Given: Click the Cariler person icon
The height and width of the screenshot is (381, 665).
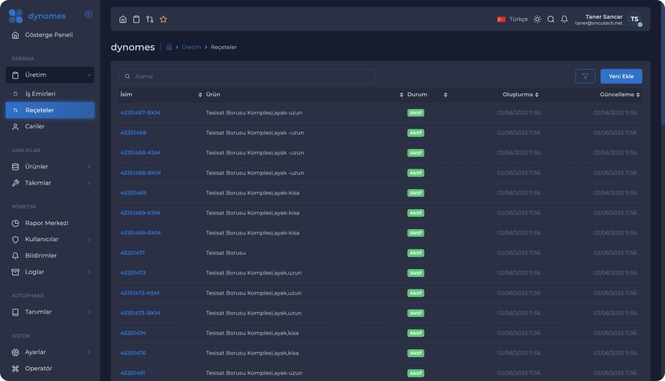Looking at the screenshot, I should point(15,126).
